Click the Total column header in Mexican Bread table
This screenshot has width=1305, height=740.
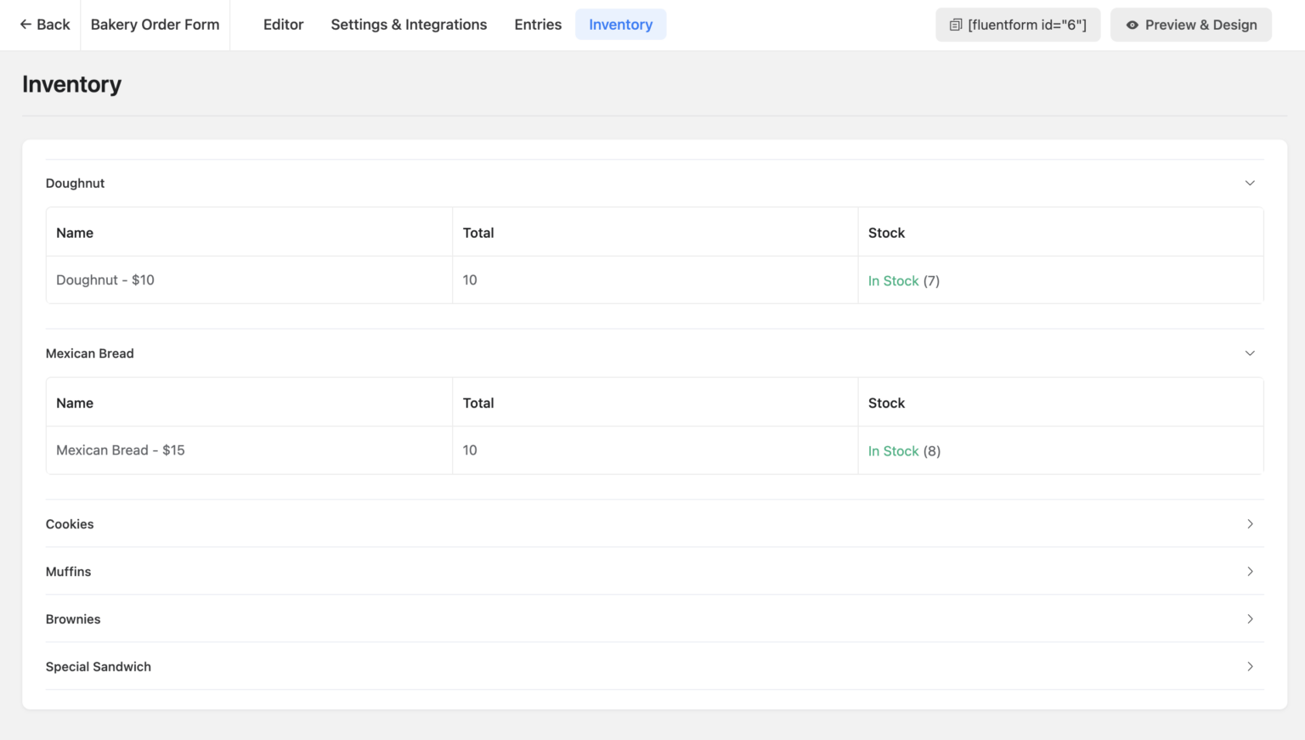[x=478, y=403]
